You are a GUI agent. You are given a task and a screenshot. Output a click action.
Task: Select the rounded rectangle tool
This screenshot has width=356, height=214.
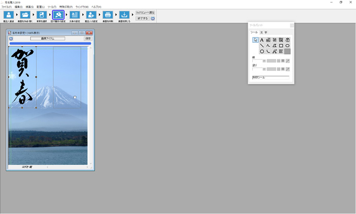coord(287,46)
